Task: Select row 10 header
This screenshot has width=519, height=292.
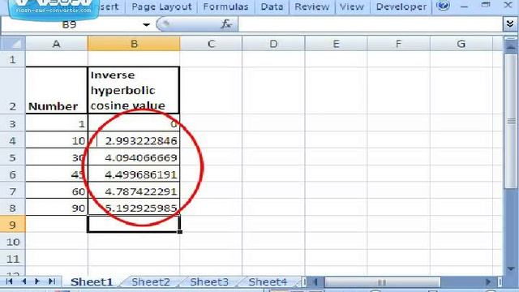Action: coord(13,242)
